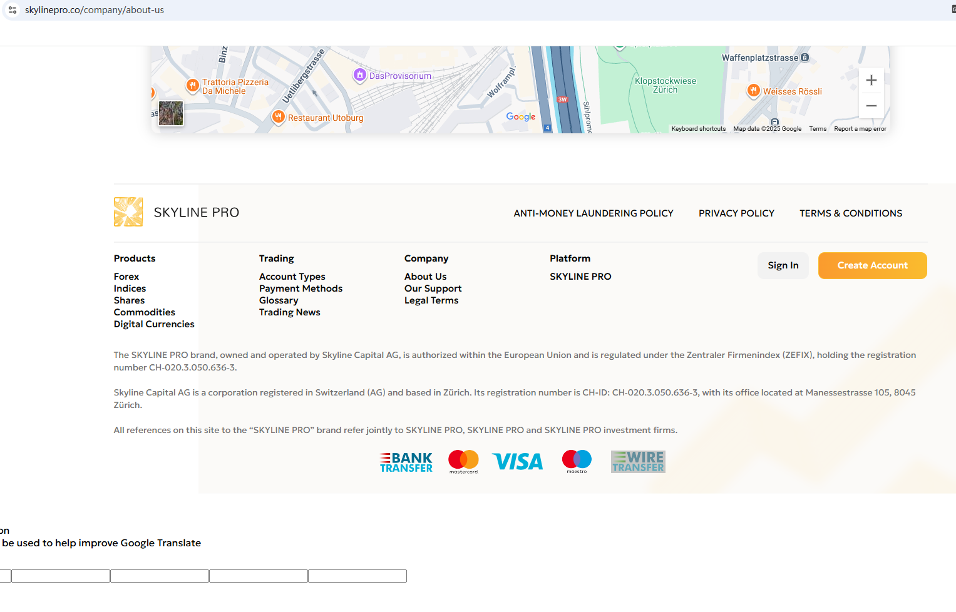Click the Wire Transfer payment logo
The width and height of the screenshot is (956, 612).
[638, 462]
